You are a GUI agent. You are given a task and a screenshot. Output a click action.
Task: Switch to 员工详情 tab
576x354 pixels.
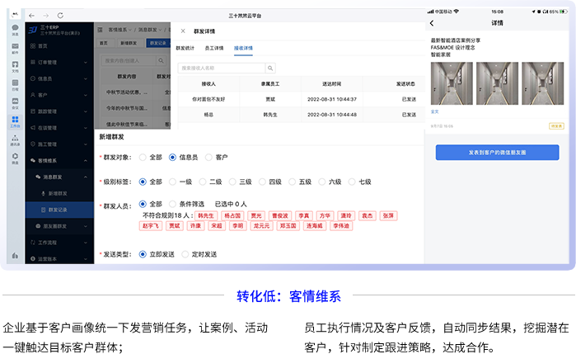click(x=214, y=49)
